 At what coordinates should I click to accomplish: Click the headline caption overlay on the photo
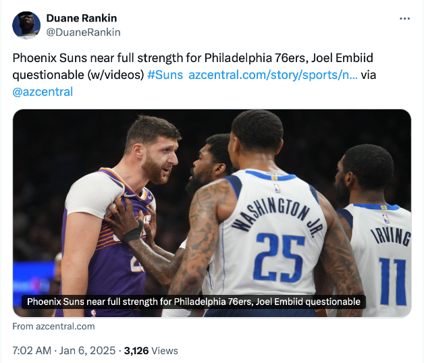pos(194,302)
